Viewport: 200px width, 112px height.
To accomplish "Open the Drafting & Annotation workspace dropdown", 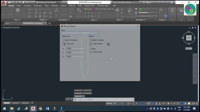I will (x=49, y=2).
